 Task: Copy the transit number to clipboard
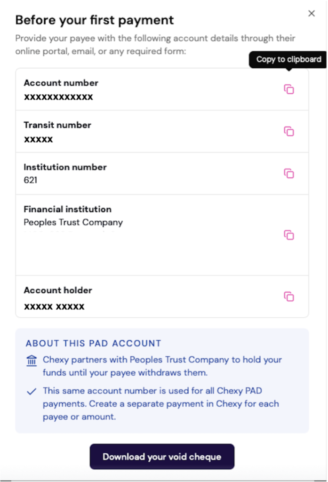[289, 131]
